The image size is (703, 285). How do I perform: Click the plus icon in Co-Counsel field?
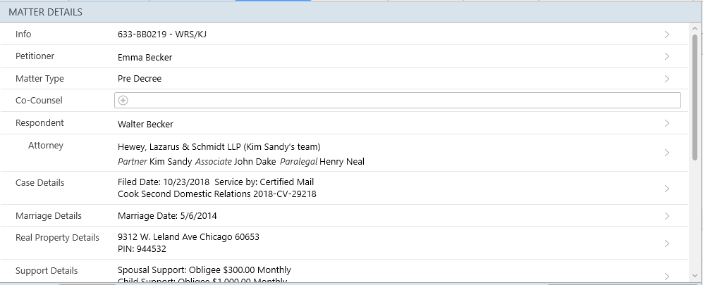pyautogui.click(x=123, y=101)
